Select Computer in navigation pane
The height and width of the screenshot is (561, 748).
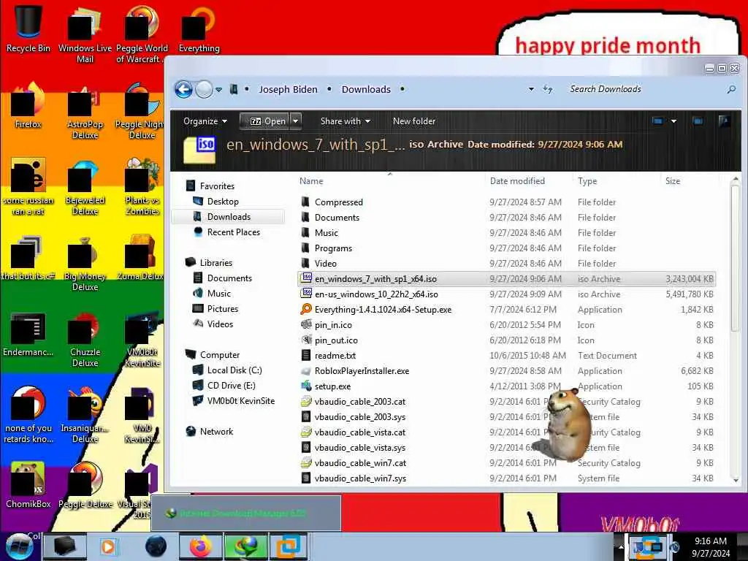click(219, 354)
